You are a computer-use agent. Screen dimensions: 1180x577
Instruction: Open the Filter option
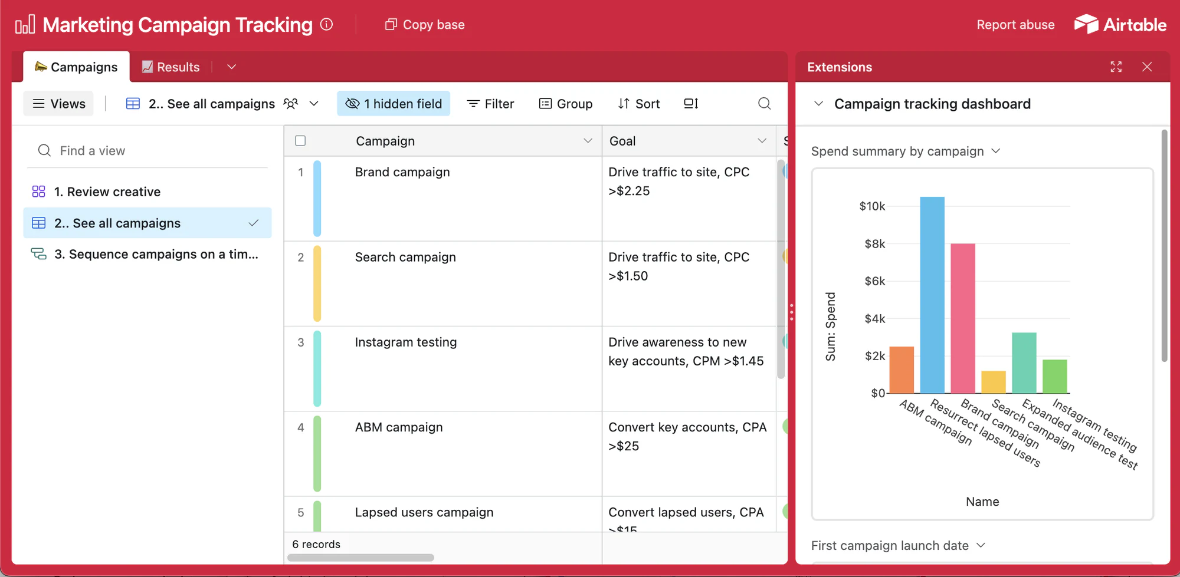pyautogui.click(x=490, y=104)
